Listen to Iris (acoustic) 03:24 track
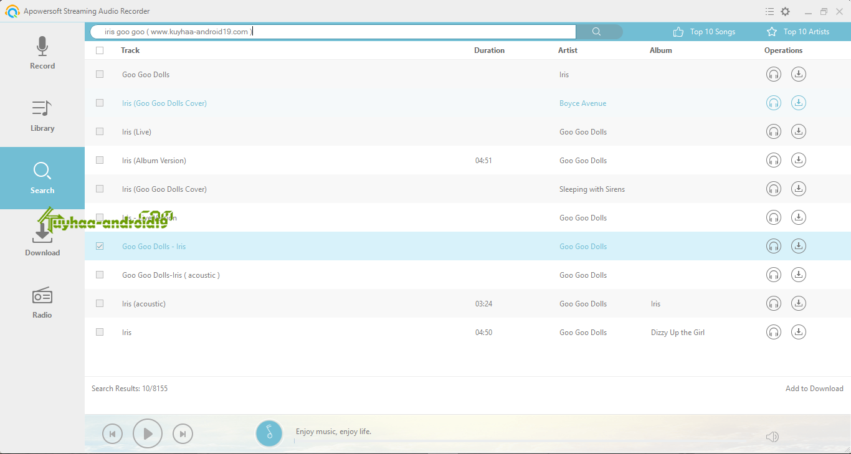This screenshot has width=851, height=454. coord(774,304)
